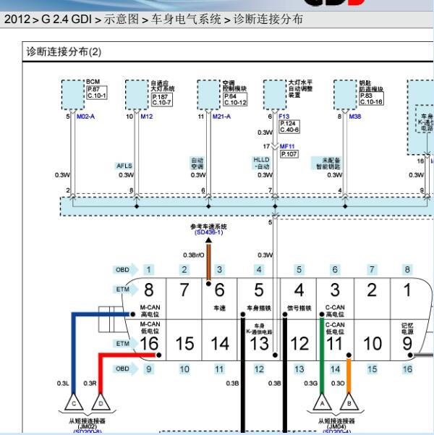Click page reference P.83 C.10-16
This screenshot has height=435, width=434.
click(371, 98)
